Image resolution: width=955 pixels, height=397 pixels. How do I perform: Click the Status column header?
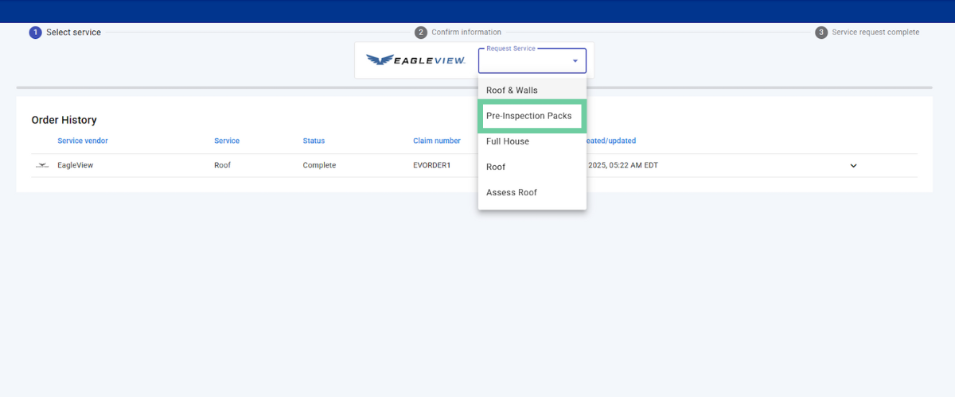click(314, 141)
